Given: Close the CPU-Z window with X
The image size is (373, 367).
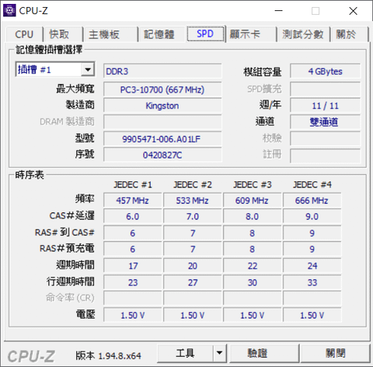Looking at the screenshot, I should tap(353, 11).
